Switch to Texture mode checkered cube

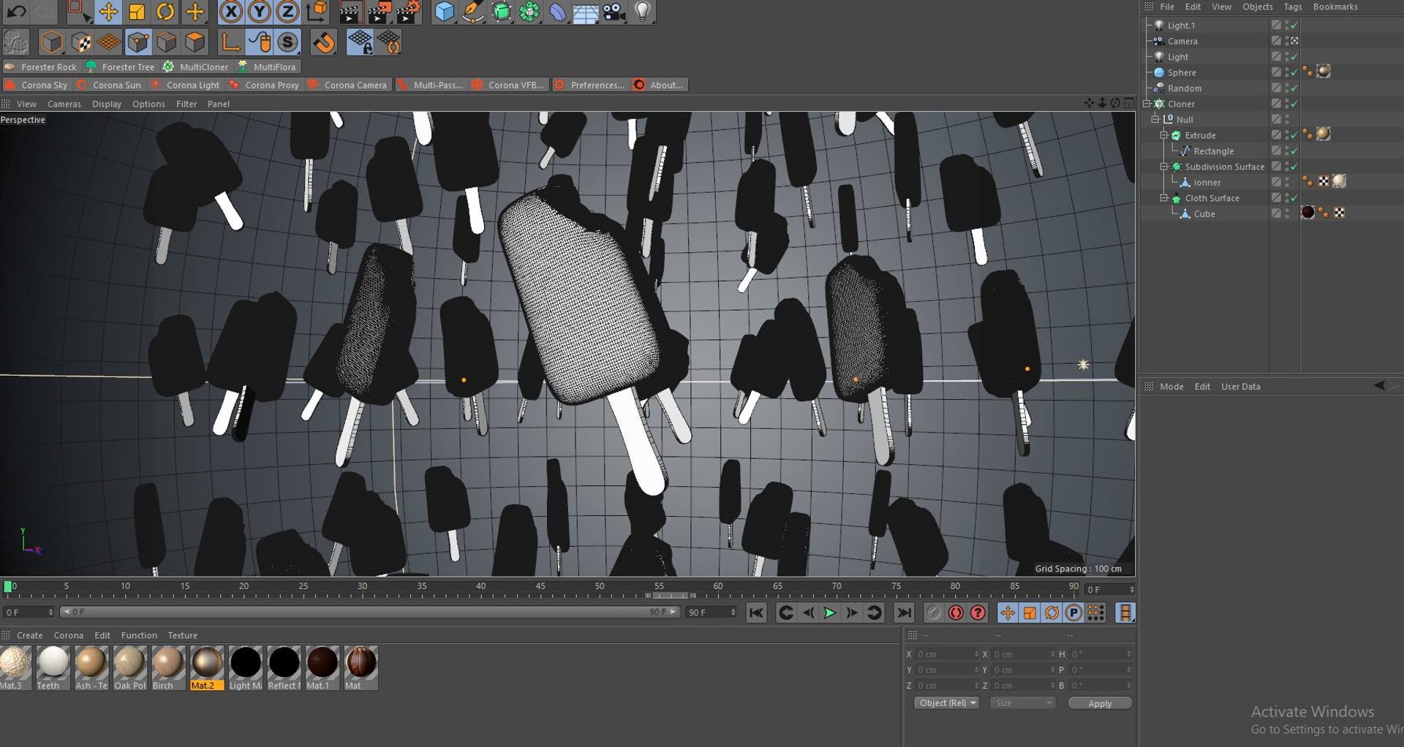point(80,42)
